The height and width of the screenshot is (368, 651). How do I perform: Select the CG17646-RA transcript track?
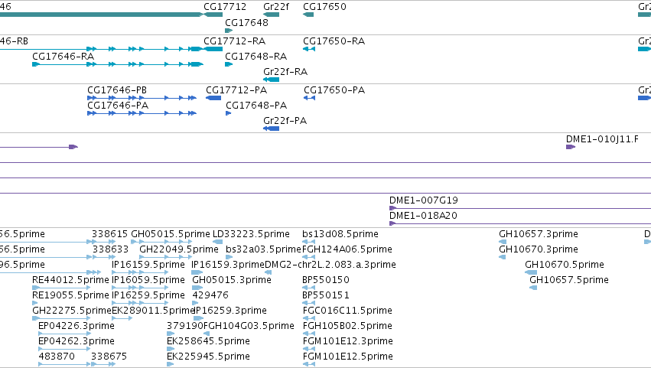pos(118,64)
